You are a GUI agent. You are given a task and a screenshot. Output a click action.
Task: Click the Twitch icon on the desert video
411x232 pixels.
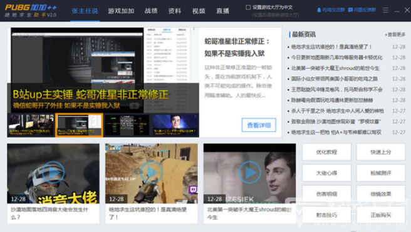pyautogui.click(x=193, y=189)
